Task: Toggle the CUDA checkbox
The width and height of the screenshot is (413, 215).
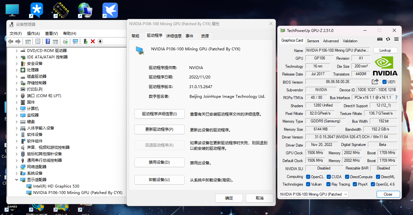Action: [329, 177]
